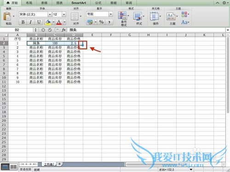Apply the comma style button
This screenshot has height=172, width=230.
[x=109, y=22]
